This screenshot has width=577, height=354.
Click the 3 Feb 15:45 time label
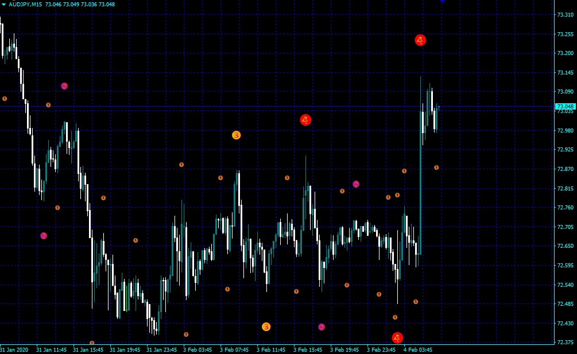pos(308,349)
